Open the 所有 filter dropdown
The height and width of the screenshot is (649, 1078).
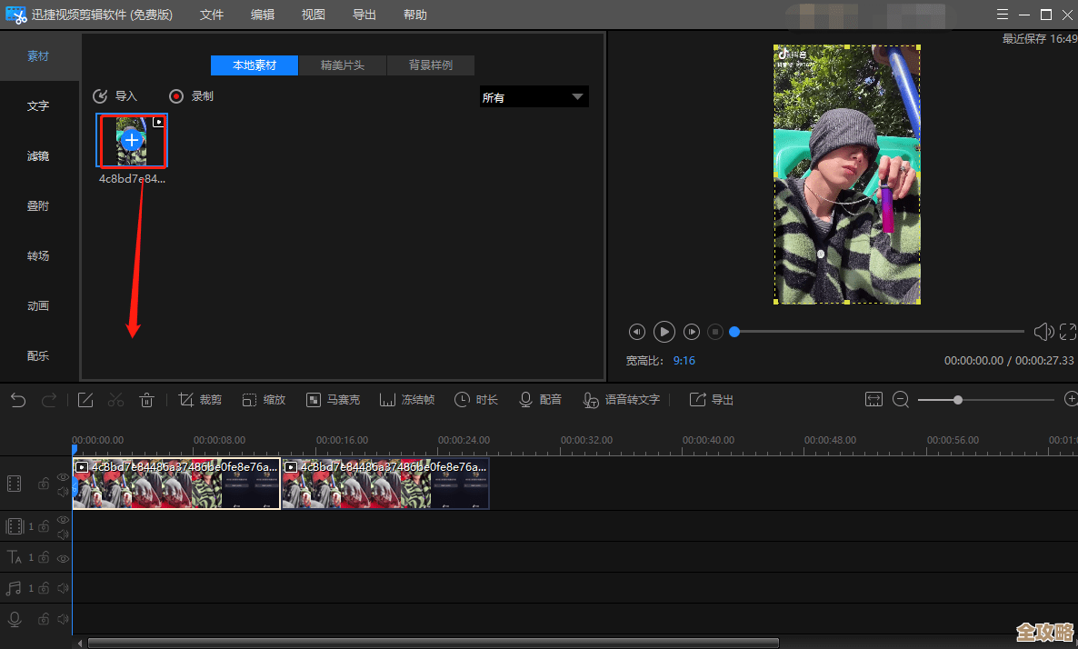coord(534,97)
